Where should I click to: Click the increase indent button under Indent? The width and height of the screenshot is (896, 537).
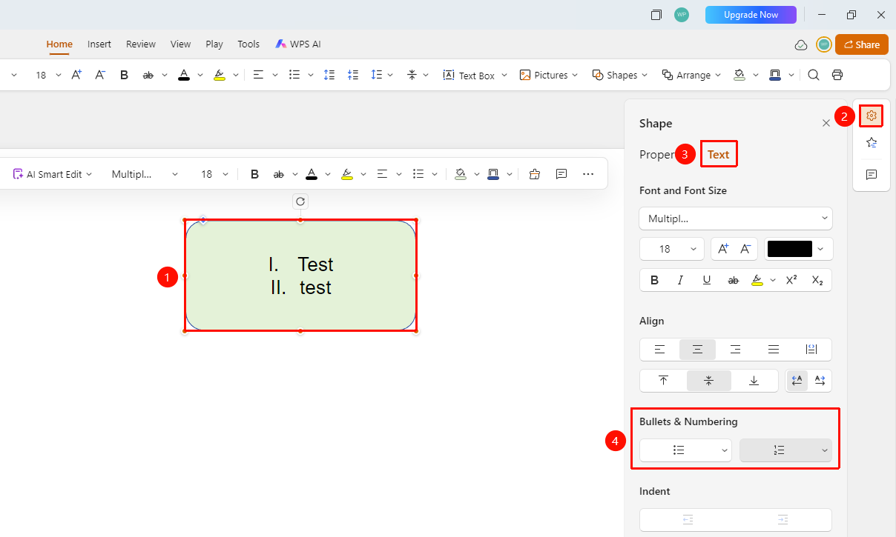783,520
